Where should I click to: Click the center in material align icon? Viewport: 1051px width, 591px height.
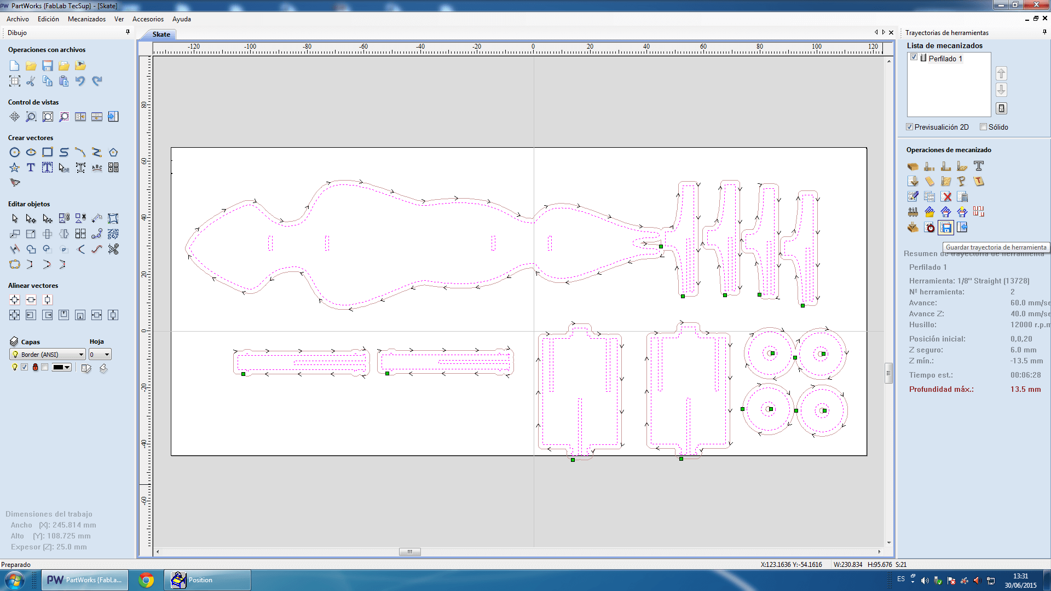(x=15, y=299)
